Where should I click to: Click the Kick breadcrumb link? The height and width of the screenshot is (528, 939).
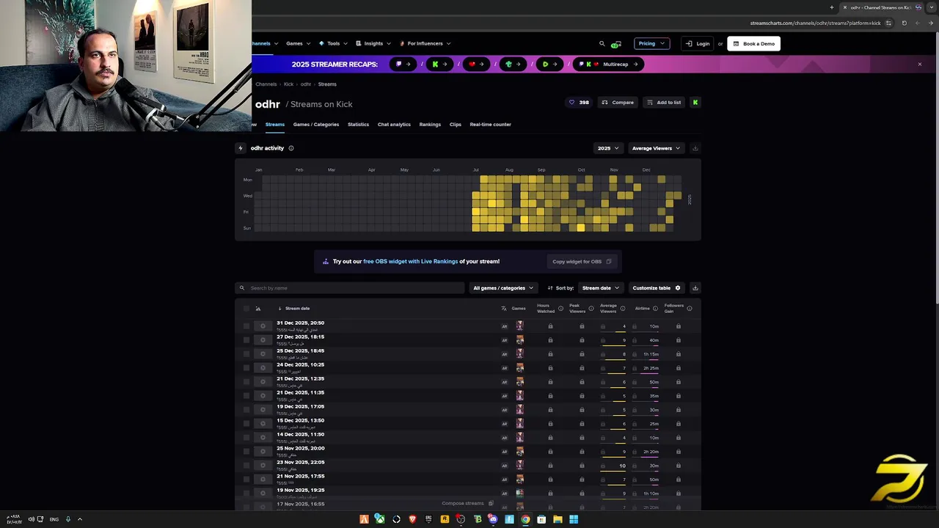click(x=288, y=84)
